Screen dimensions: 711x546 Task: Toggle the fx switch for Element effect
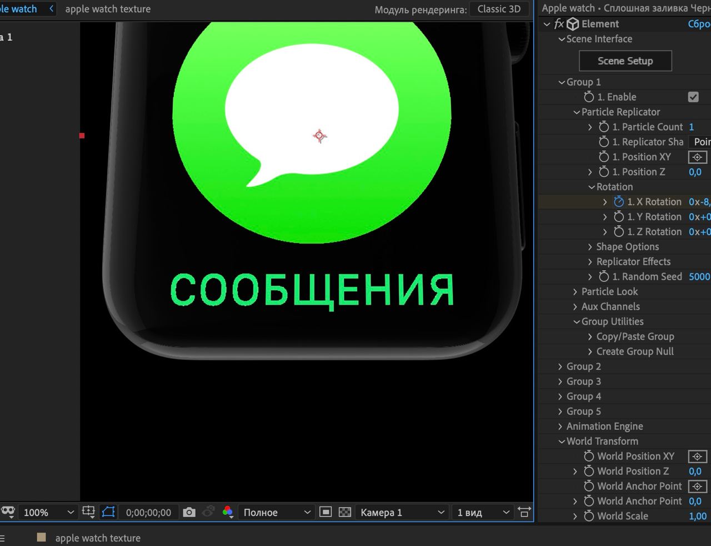pos(559,24)
